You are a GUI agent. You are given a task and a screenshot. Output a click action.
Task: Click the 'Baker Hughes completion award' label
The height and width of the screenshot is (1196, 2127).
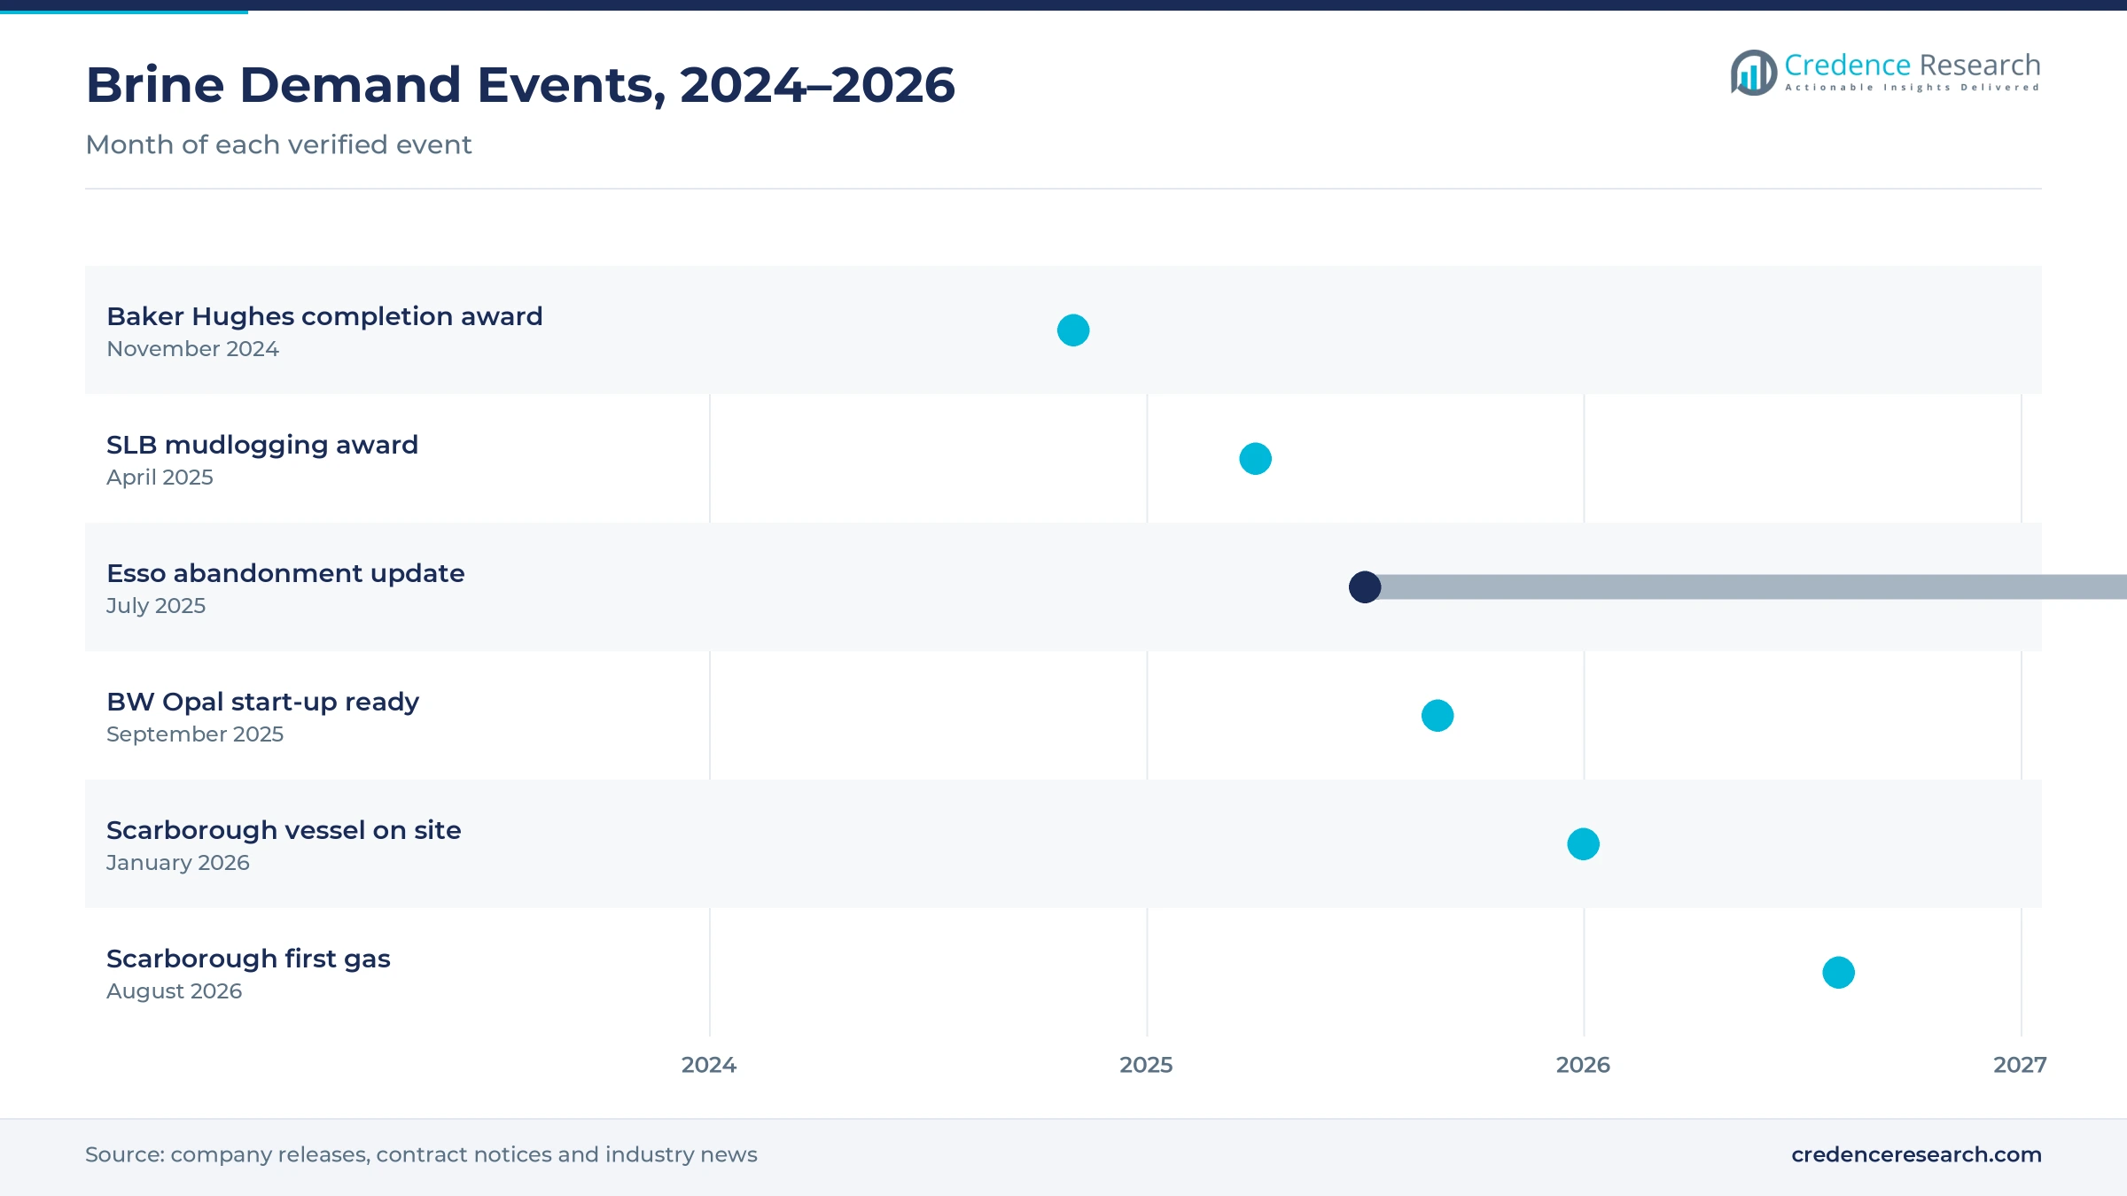(324, 316)
